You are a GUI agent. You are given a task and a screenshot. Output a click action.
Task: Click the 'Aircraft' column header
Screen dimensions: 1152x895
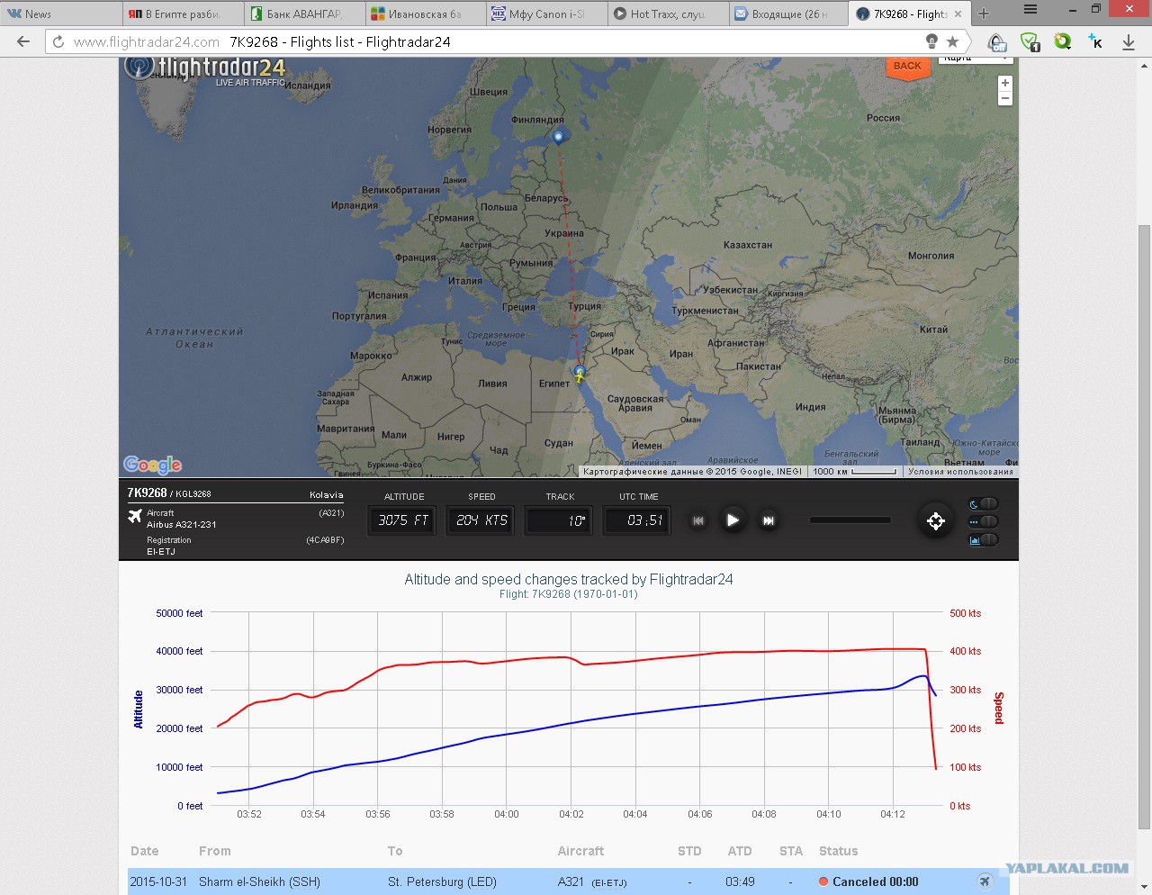[x=580, y=851]
